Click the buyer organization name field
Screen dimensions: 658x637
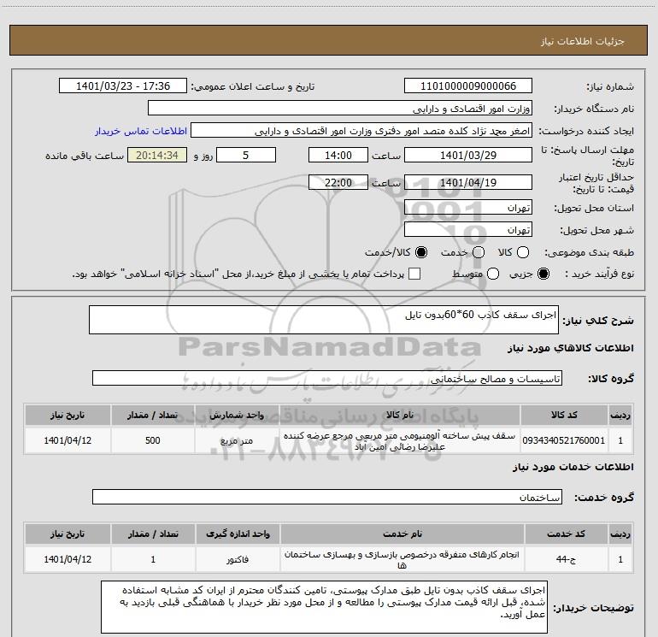coord(340,109)
